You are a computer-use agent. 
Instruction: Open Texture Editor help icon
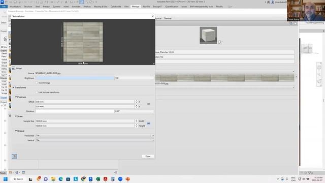pos(14,156)
